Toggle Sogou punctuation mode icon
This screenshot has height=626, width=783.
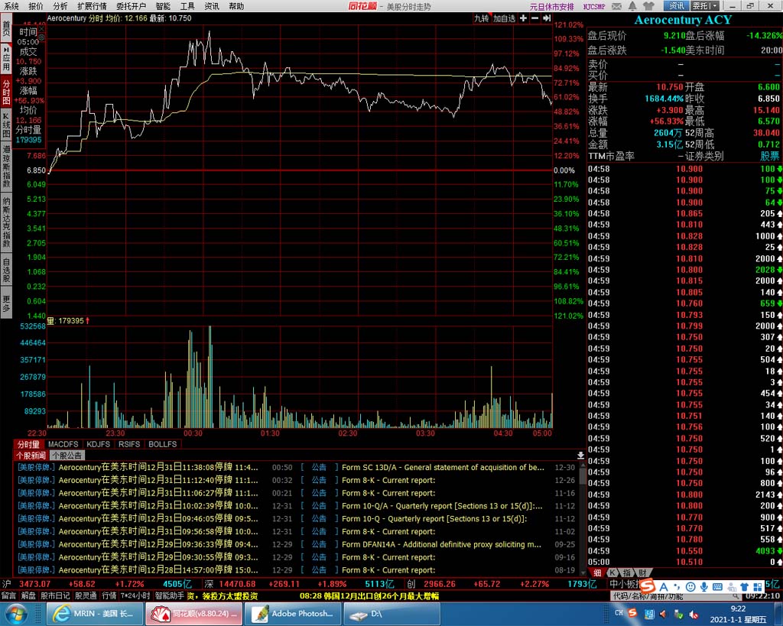coord(677,586)
